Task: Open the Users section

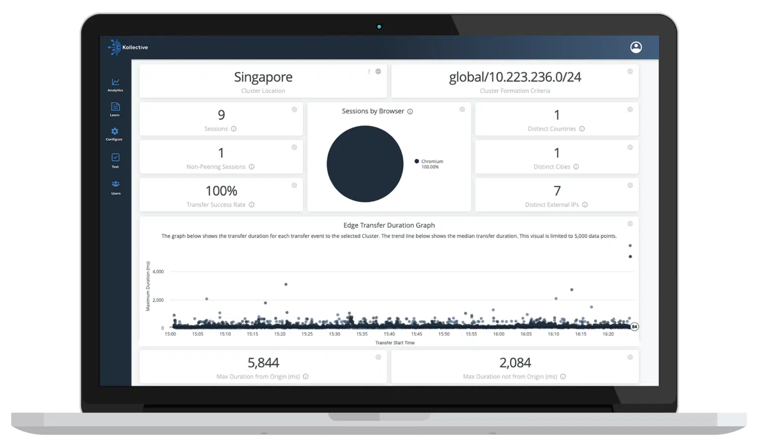Action: pyautogui.click(x=115, y=188)
